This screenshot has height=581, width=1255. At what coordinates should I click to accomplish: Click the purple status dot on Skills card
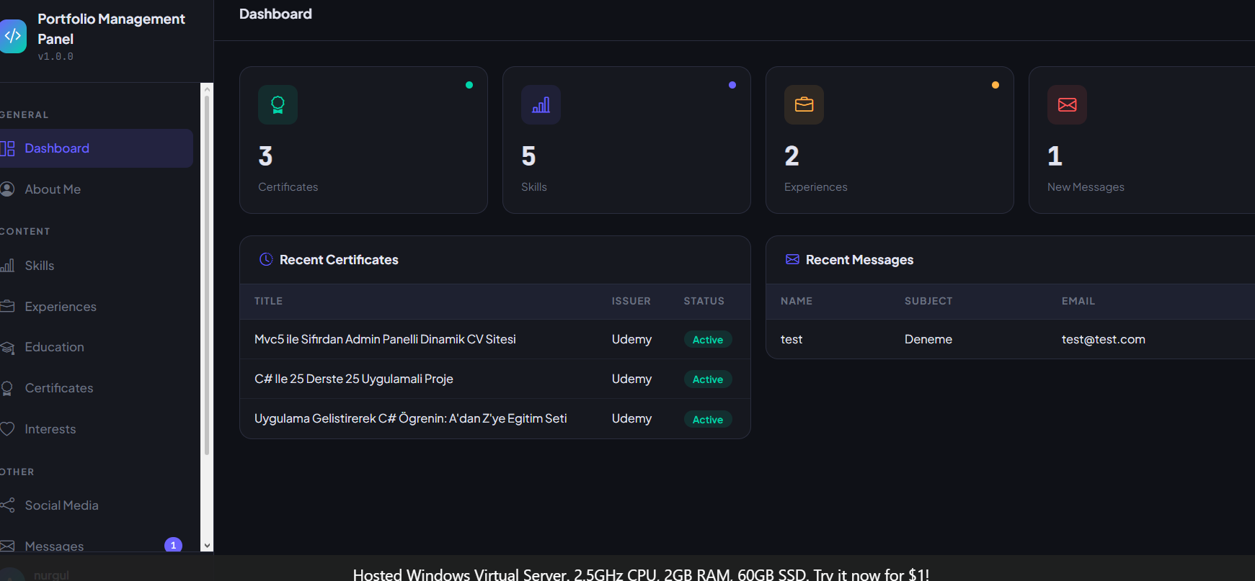(732, 85)
